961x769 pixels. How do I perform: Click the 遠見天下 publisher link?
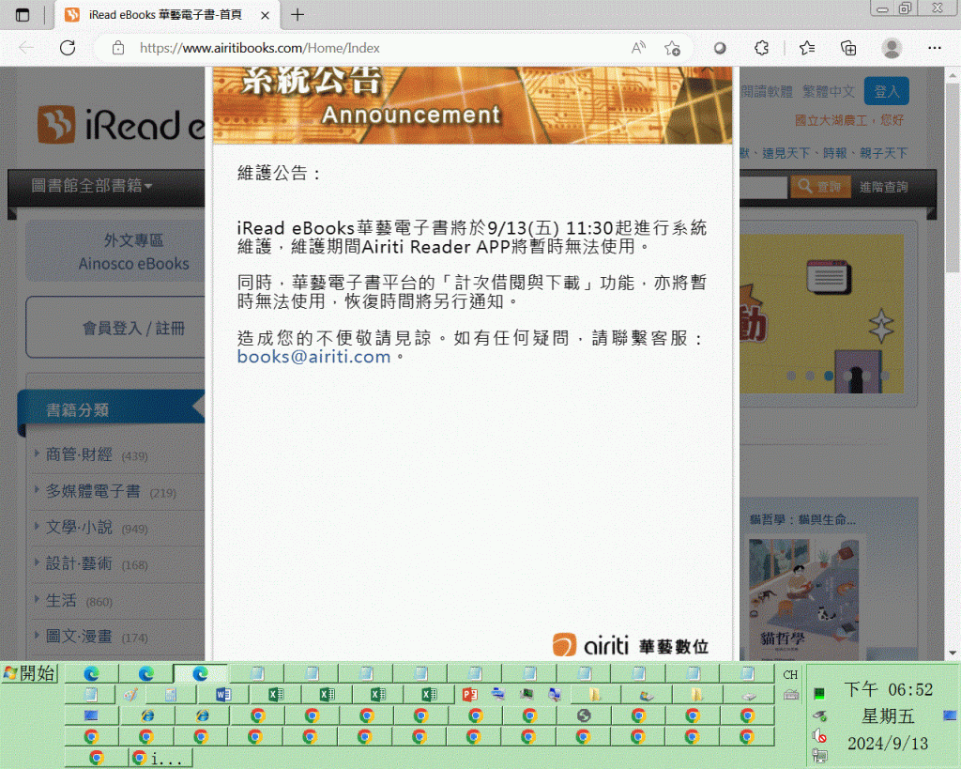point(786,153)
